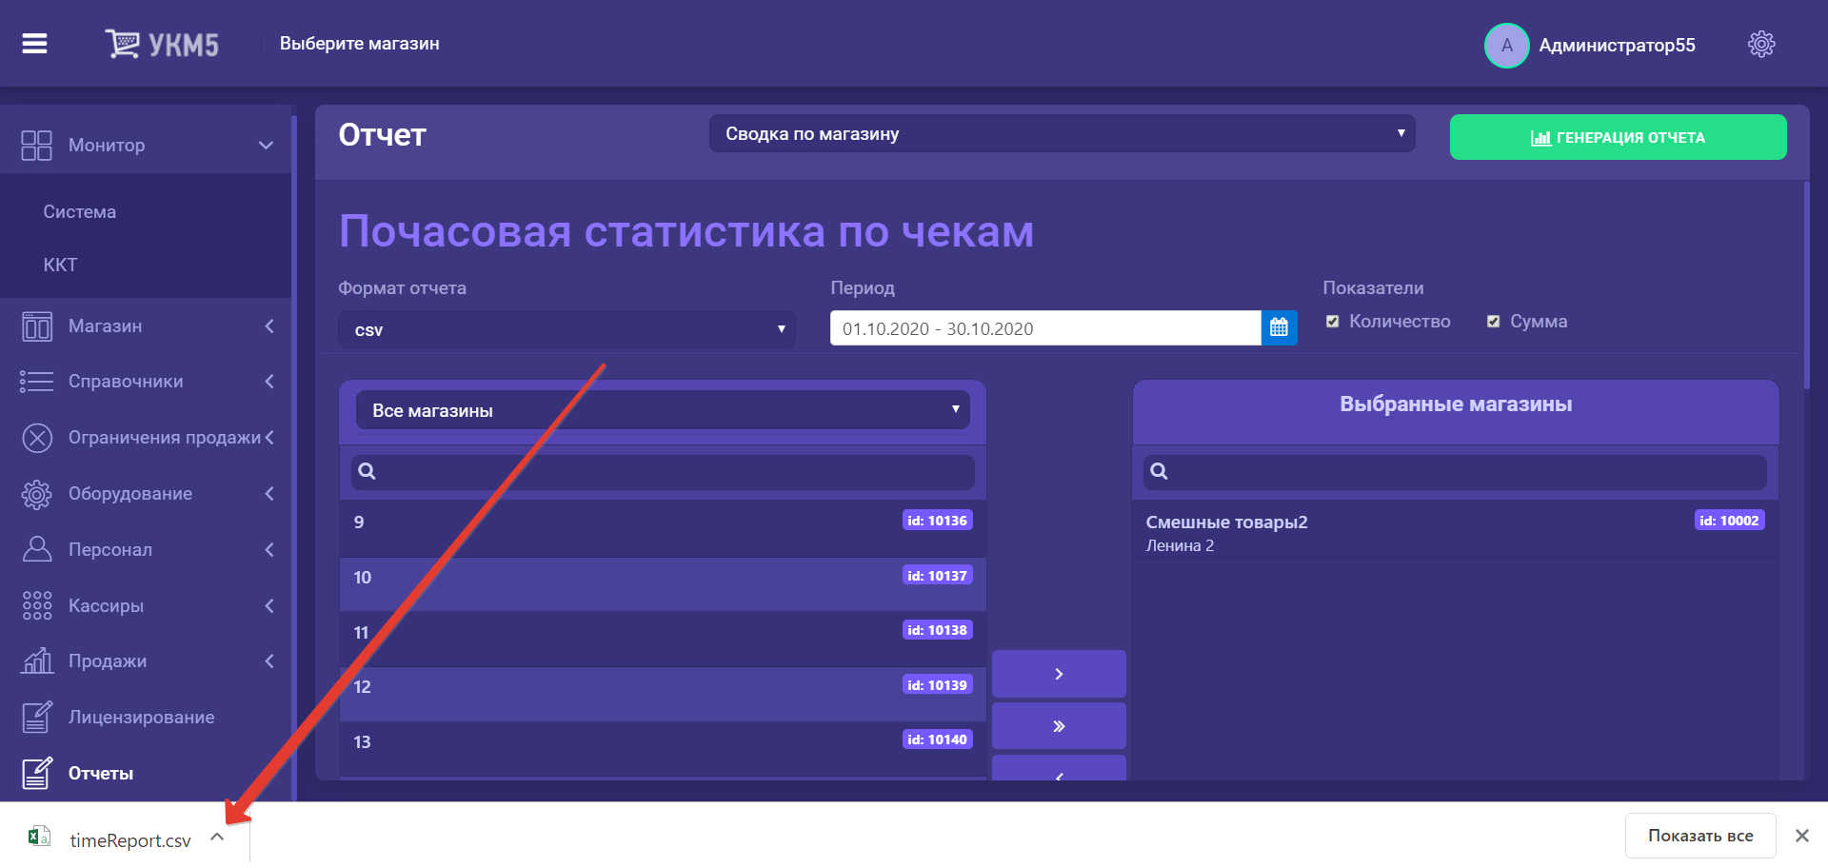Select store 13 with id 10140
The width and height of the screenshot is (1828, 868).
(663, 749)
